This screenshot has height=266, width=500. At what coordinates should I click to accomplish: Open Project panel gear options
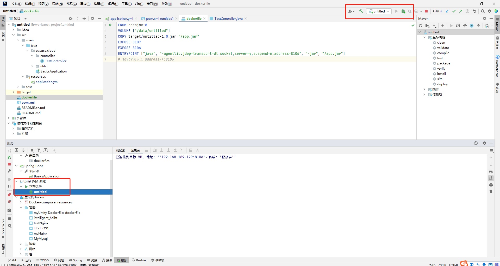93,18
